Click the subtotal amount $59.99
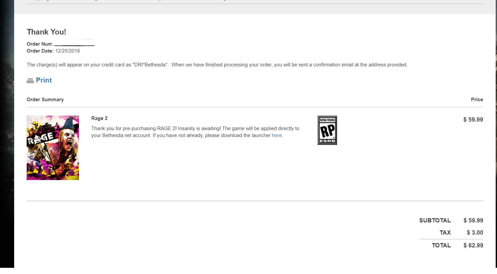Screen dimensions: 497x274 click(x=473, y=220)
